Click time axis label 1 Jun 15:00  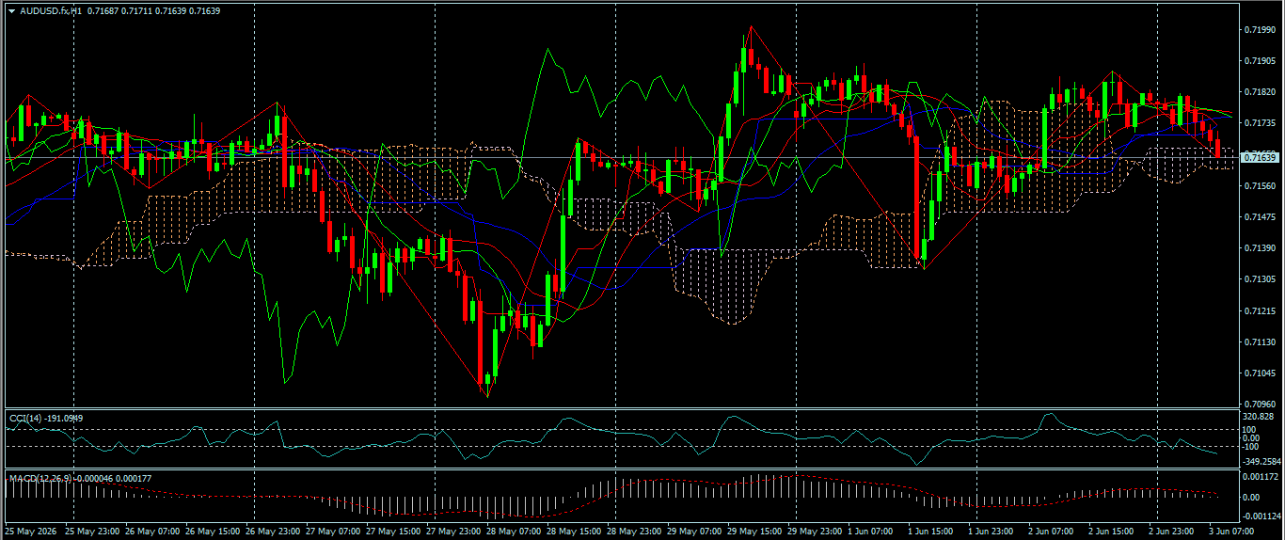[x=932, y=532]
